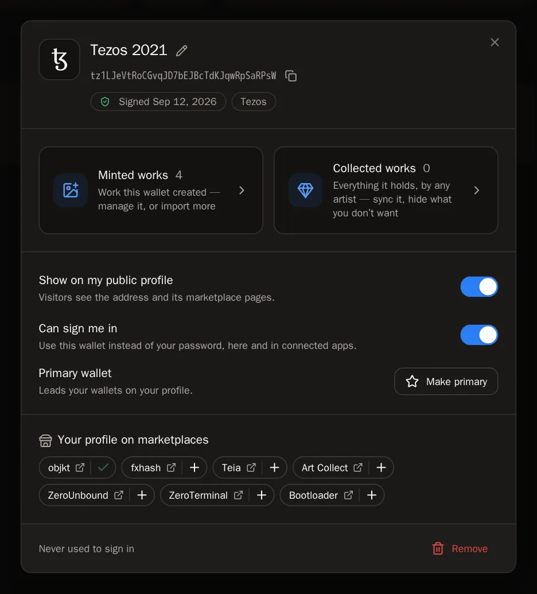
Task: Add Teia profile with plus icon
Action: tap(275, 468)
